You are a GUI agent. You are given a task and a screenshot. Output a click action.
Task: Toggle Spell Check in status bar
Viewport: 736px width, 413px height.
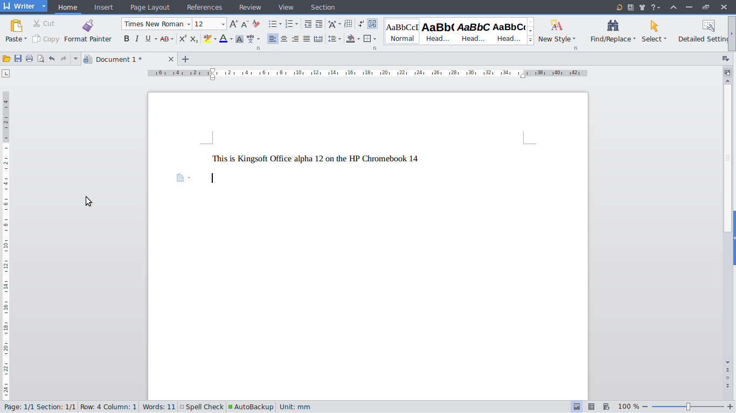pos(202,407)
